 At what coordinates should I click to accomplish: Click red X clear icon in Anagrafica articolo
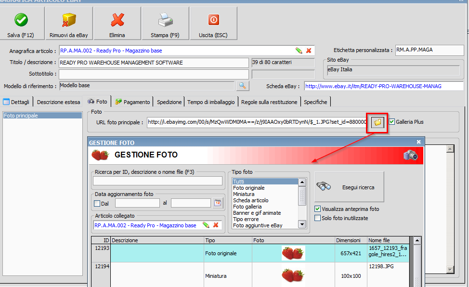309,51
